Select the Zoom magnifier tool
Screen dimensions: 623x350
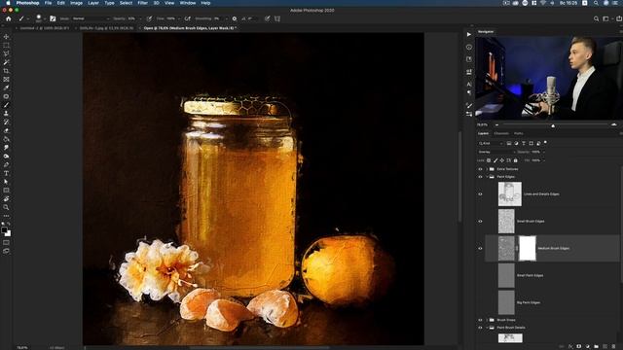click(x=6, y=207)
